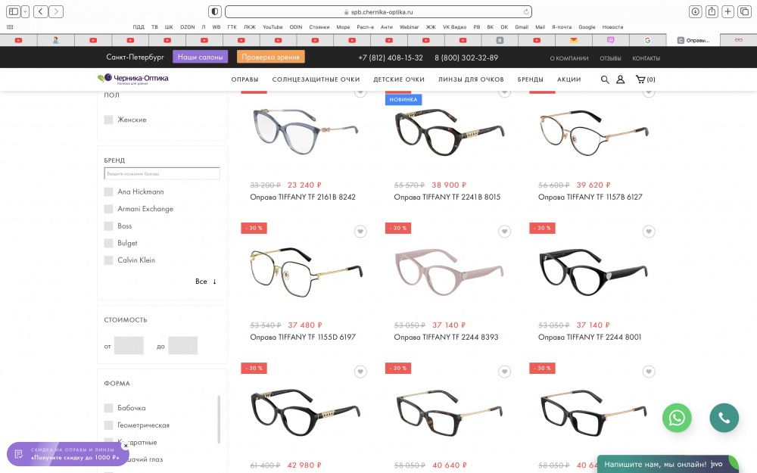
Task: Open the pink TIFFANY TF 2244 8393 image
Action: point(449,271)
